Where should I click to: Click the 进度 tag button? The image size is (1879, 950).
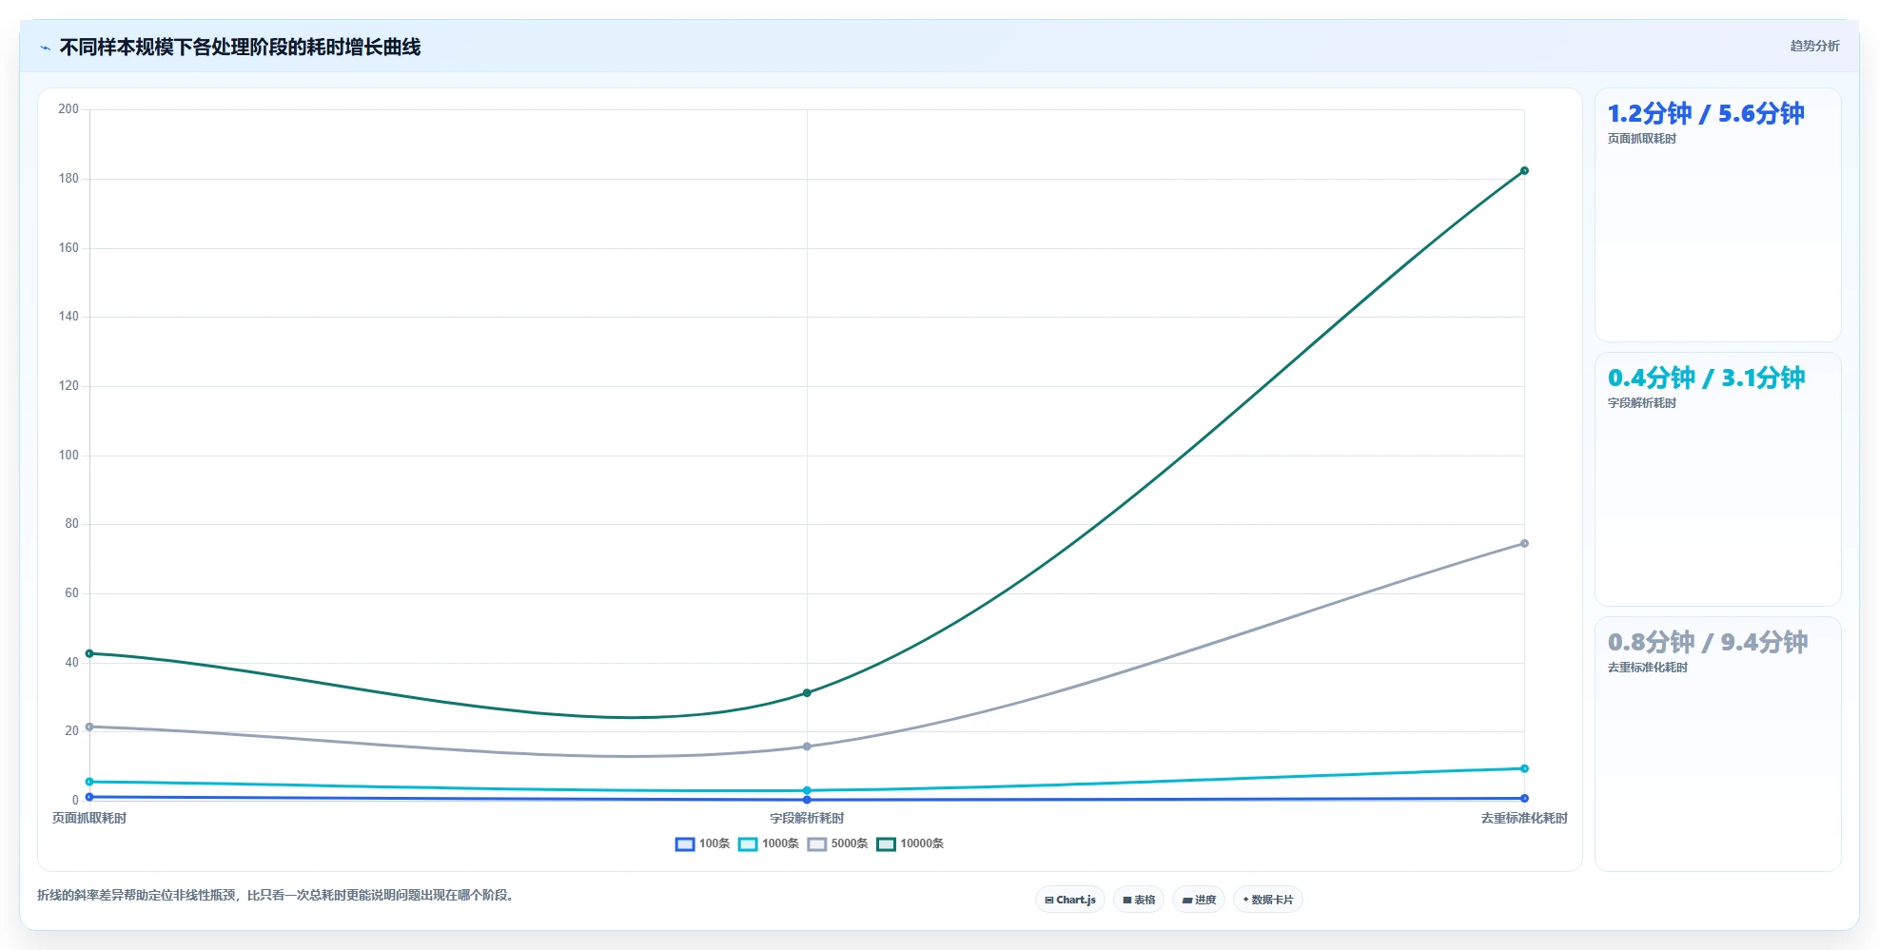click(1199, 900)
